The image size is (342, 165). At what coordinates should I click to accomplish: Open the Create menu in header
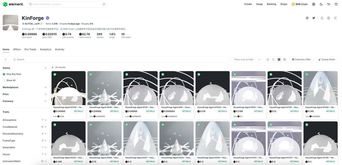tap(248, 4)
